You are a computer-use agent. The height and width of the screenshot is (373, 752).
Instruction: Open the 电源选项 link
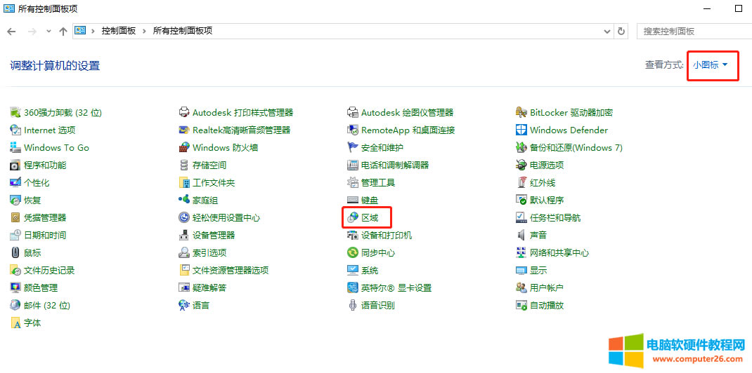(547, 165)
